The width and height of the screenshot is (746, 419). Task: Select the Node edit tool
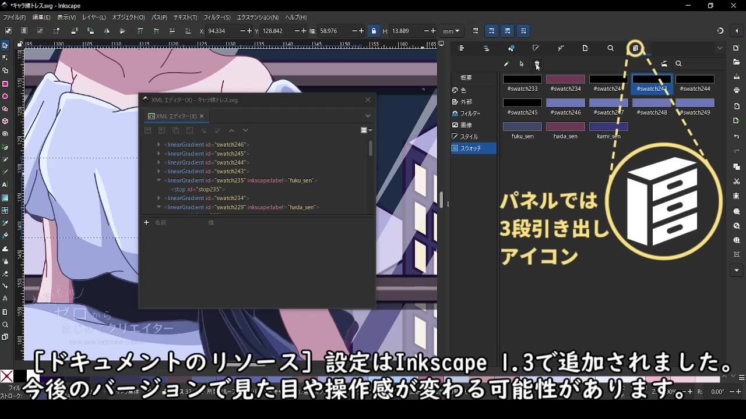(x=5, y=58)
